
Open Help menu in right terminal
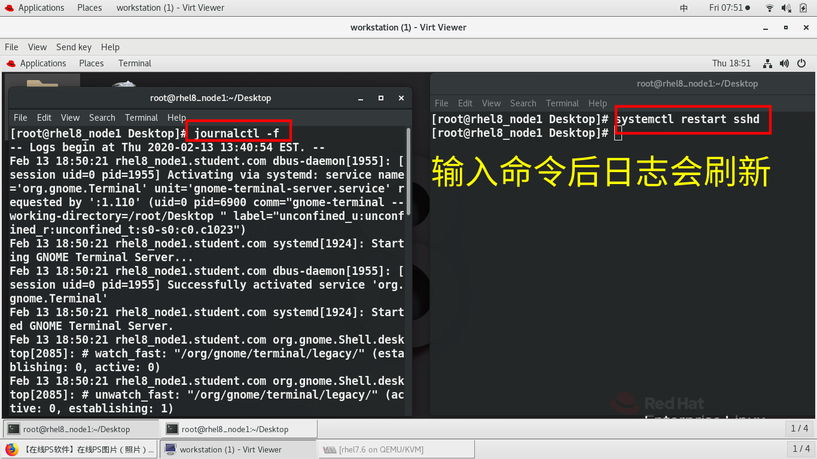[597, 103]
